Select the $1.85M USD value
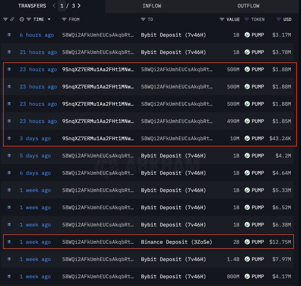Screen dimensions: 301x286 pos(282,121)
